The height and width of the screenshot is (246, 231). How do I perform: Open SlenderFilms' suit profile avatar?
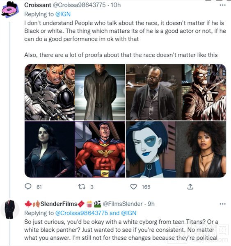[10, 209]
